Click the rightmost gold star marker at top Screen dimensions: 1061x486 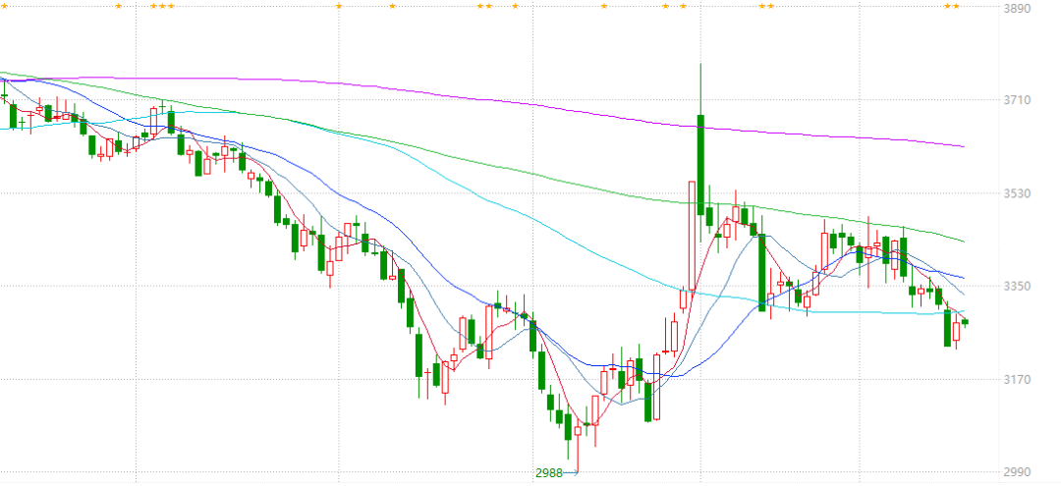click(x=957, y=6)
